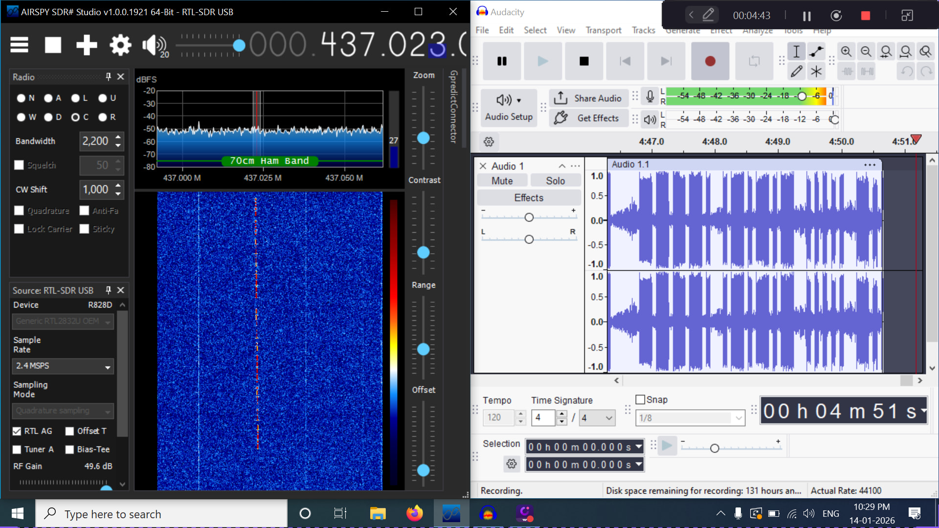Select the U radio mode option
Image resolution: width=939 pixels, height=528 pixels.
(103, 98)
